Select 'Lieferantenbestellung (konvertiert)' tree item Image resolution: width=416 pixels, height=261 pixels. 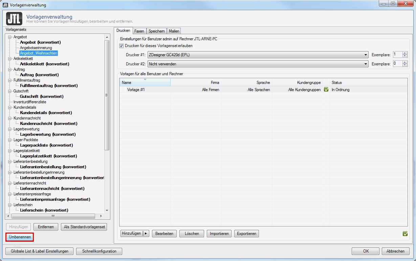tap(53, 167)
